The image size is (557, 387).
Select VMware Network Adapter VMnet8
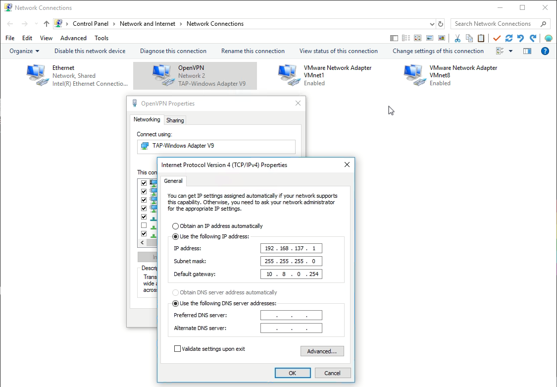pyautogui.click(x=451, y=75)
